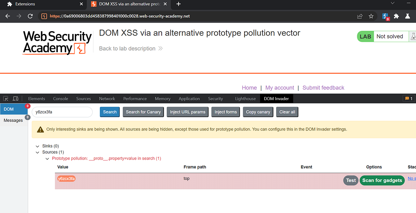Click the y6zcx3fa canary value tag
Screen dimensions: 416x213
[x=66, y=179]
